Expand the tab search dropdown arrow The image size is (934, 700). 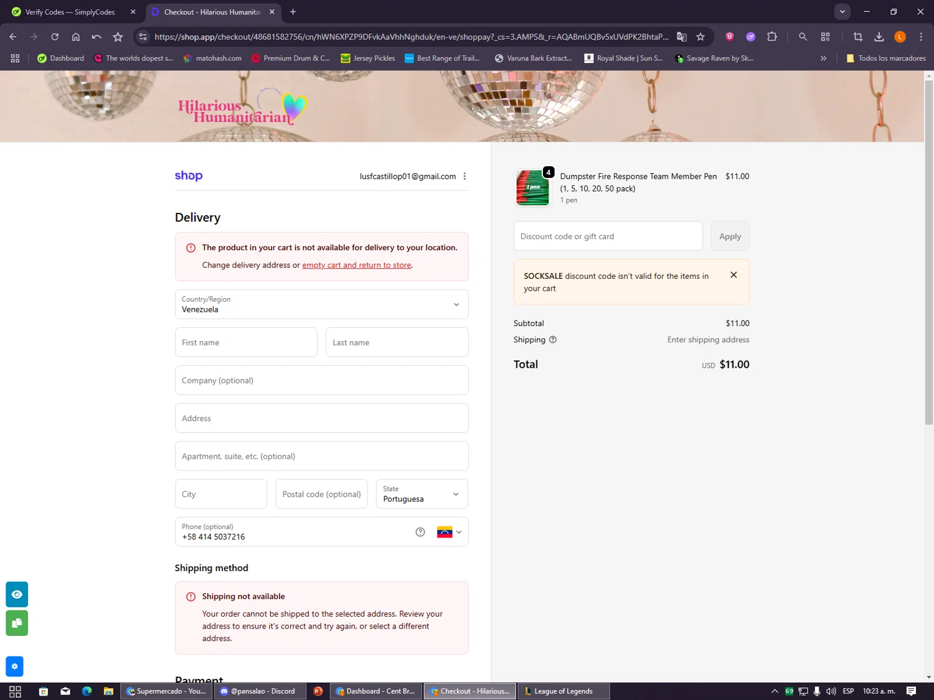tap(842, 12)
